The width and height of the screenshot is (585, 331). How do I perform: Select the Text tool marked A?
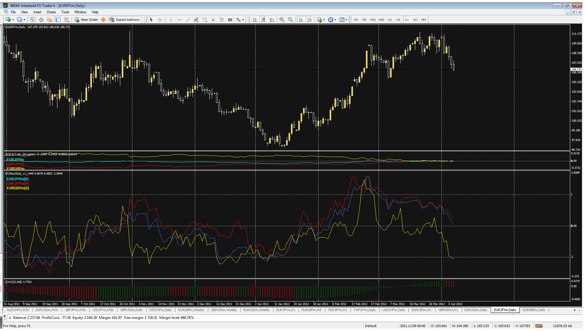[x=213, y=20]
